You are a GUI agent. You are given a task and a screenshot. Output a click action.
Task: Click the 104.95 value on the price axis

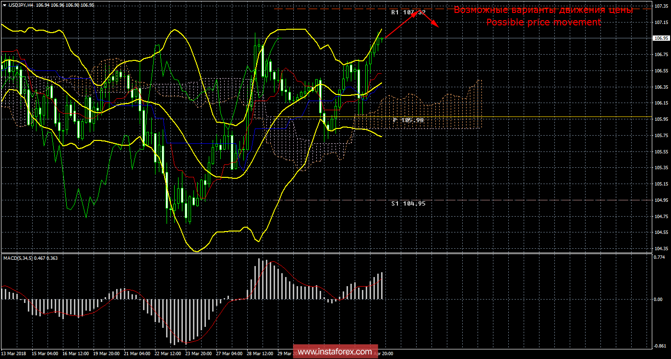click(661, 200)
